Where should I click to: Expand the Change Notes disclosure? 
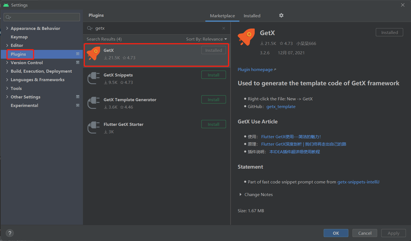pos(240,194)
